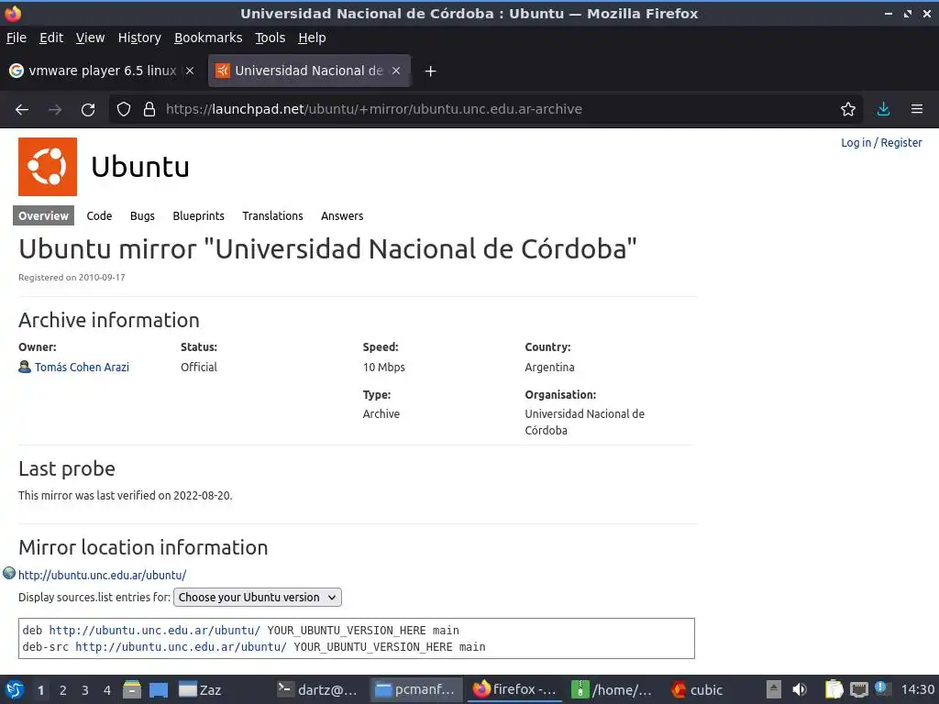The width and height of the screenshot is (939, 704).
Task: Click the 14:30 clock in the taskbar
Action: (917, 689)
